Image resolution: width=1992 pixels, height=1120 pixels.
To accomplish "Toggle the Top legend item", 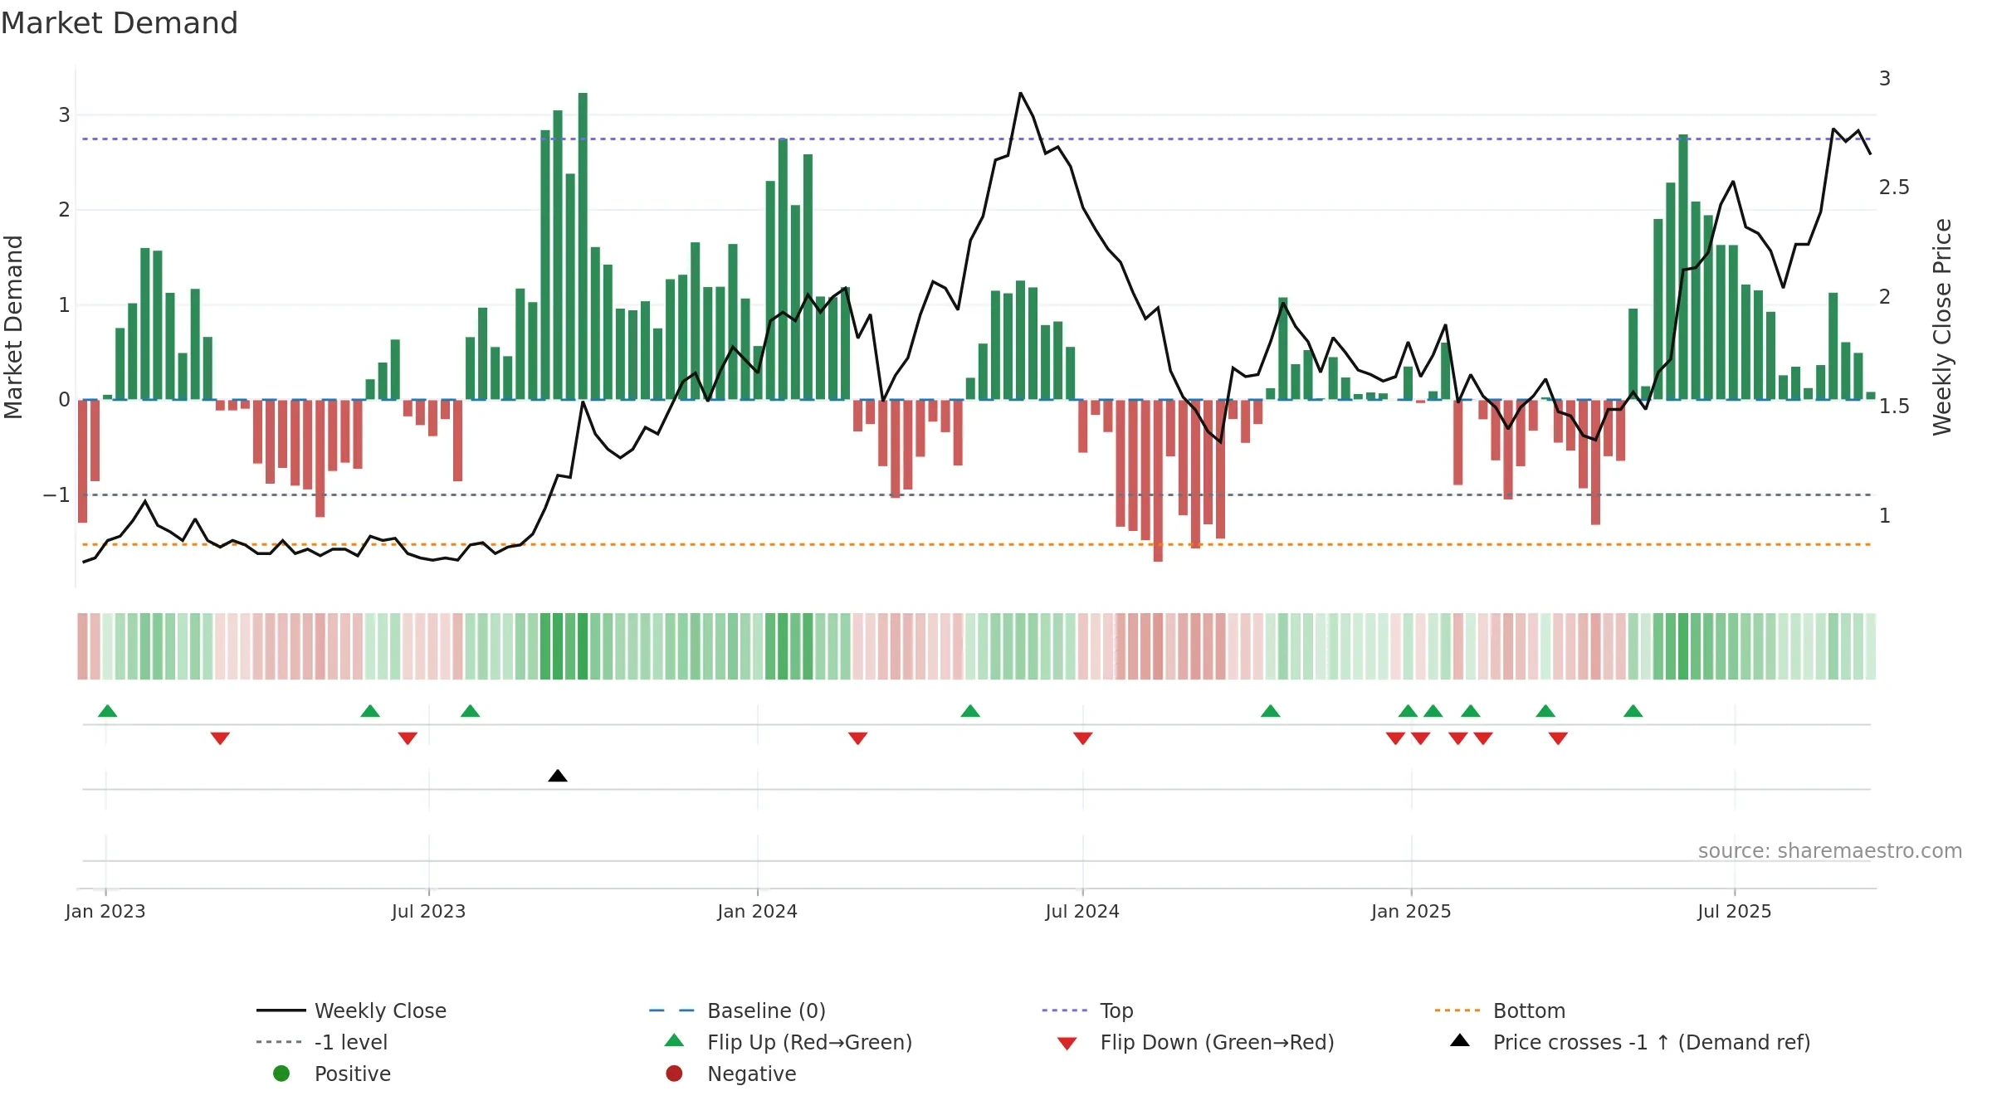I will [1087, 1010].
